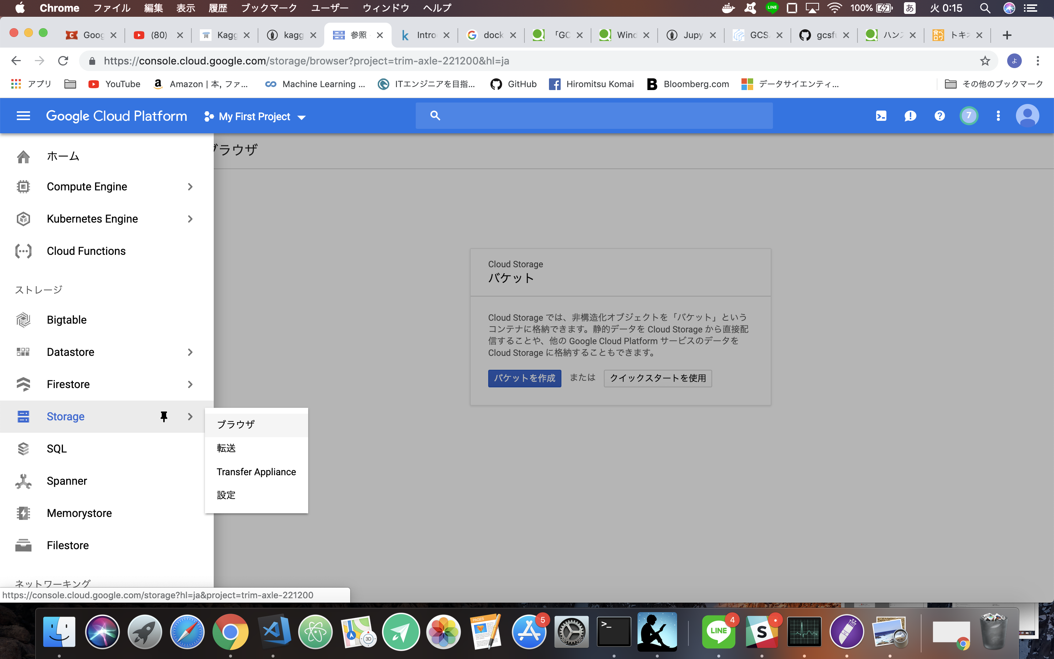1054x659 pixels.
Task: Open Spotlight search in the menu bar
Action: [985, 8]
